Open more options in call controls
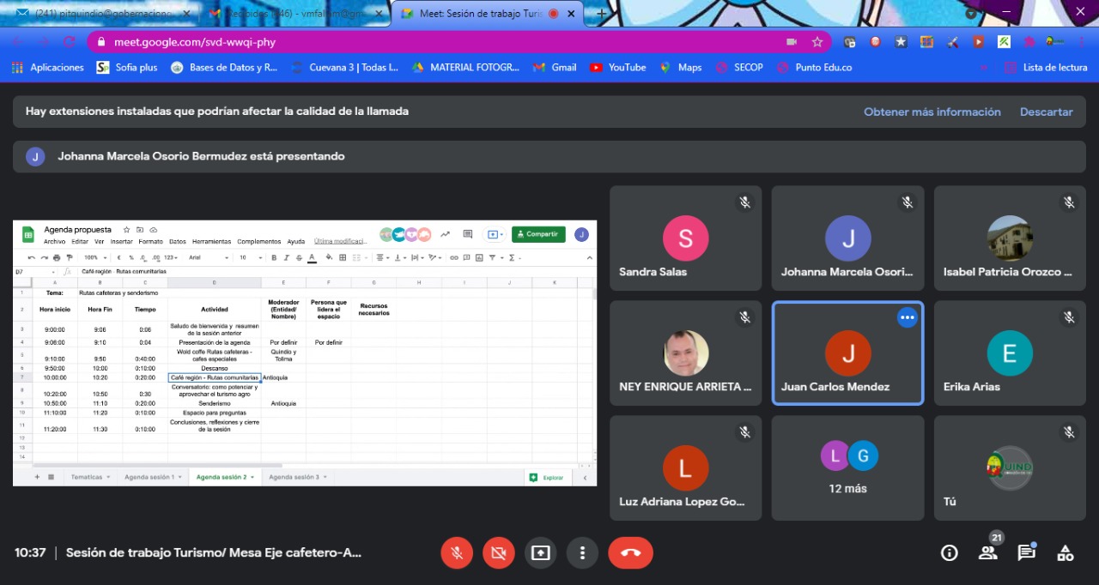 (582, 553)
